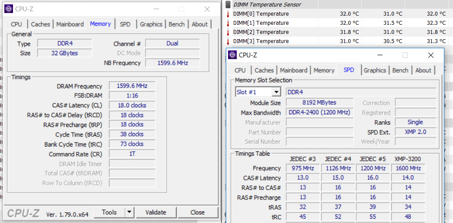Click the CPU-Z logo icon in SPD window
453x223 pixels.
click(232, 55)
